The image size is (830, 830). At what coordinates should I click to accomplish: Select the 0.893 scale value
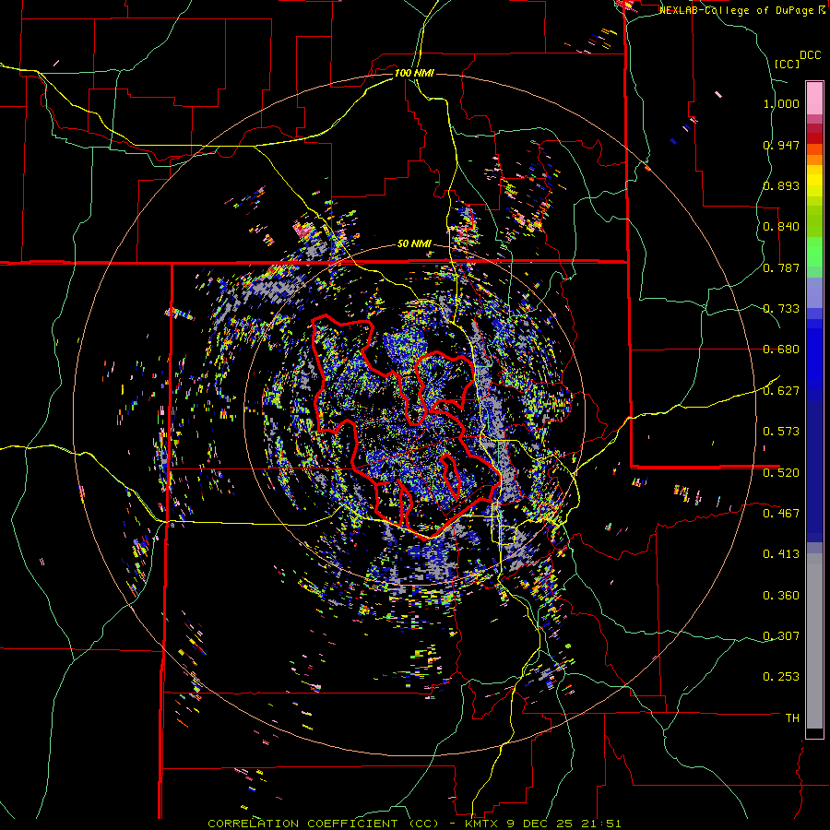coord(781,185)
